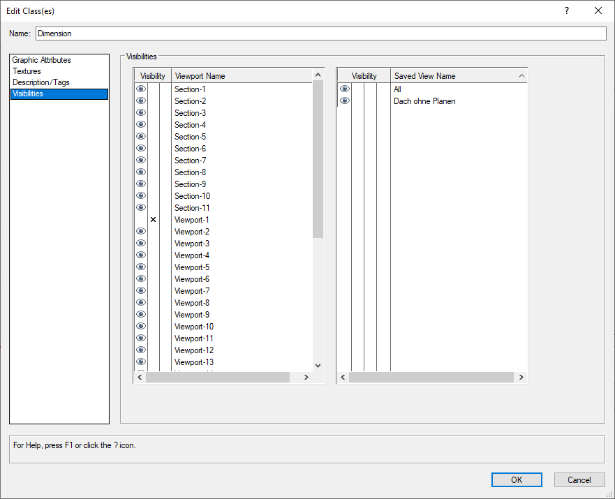Toggle visibility eye for Viewport-10
This screenshot has height=499, width=615.
pos(140,326)
